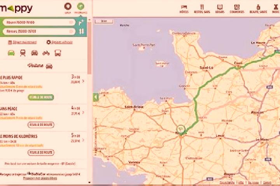The width and height of the screenshot is (280, 186).
Task: Open Options véhicule settings
Action: (59, 42)
